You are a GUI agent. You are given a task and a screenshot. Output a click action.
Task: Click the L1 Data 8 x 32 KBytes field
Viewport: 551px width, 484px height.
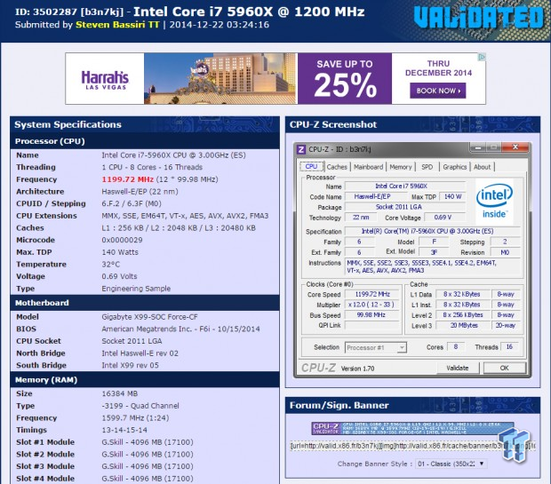(x=464, y=294)
